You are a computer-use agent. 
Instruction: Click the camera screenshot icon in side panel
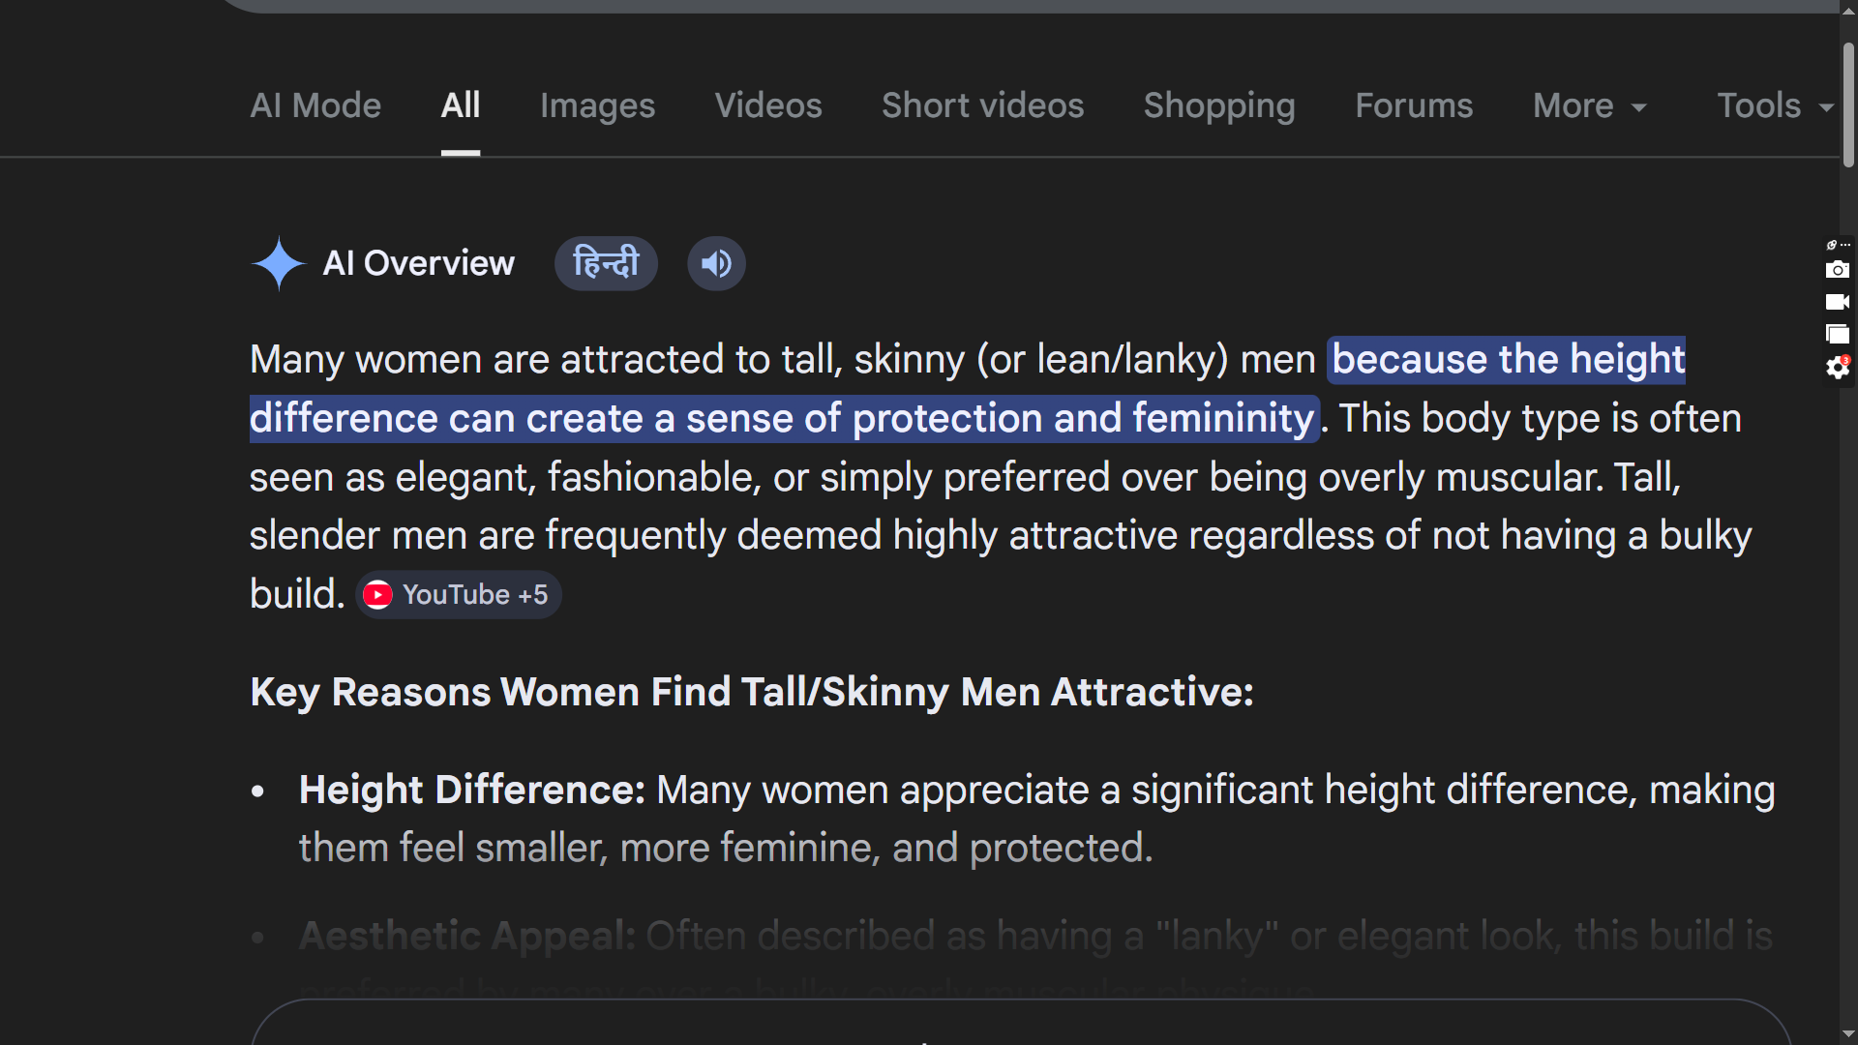(1837, 270)
